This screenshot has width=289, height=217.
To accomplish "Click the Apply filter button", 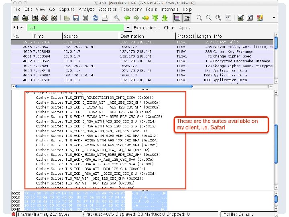I will point(185,28).
